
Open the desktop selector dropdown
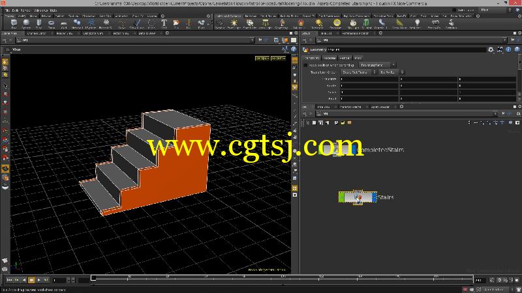(x=497, y=10)
